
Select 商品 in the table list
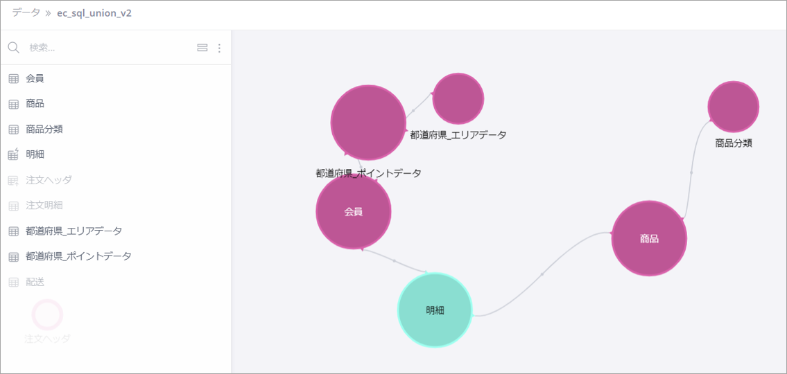(x=35, y=104)
